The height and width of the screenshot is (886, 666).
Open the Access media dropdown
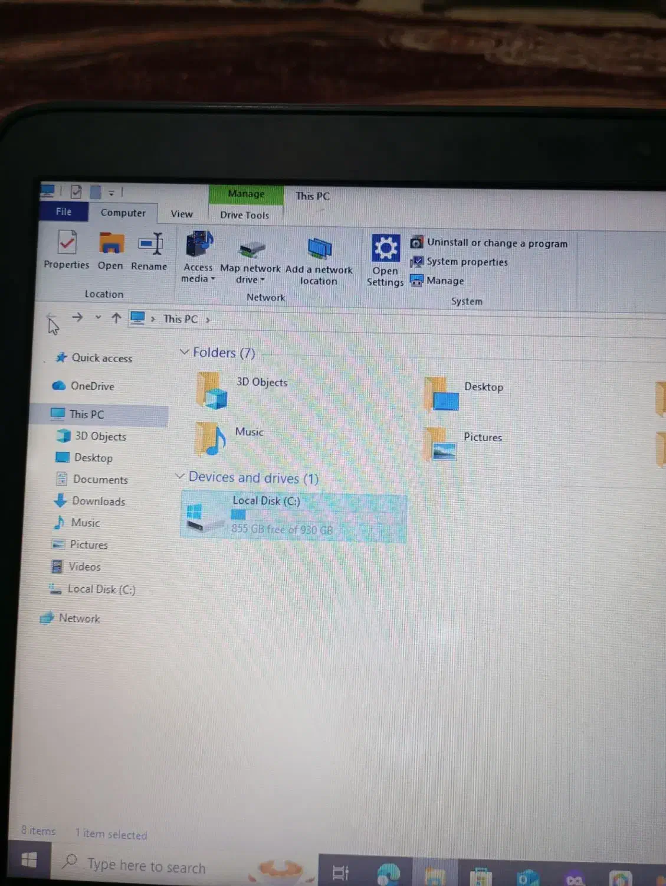click(198, 258)
